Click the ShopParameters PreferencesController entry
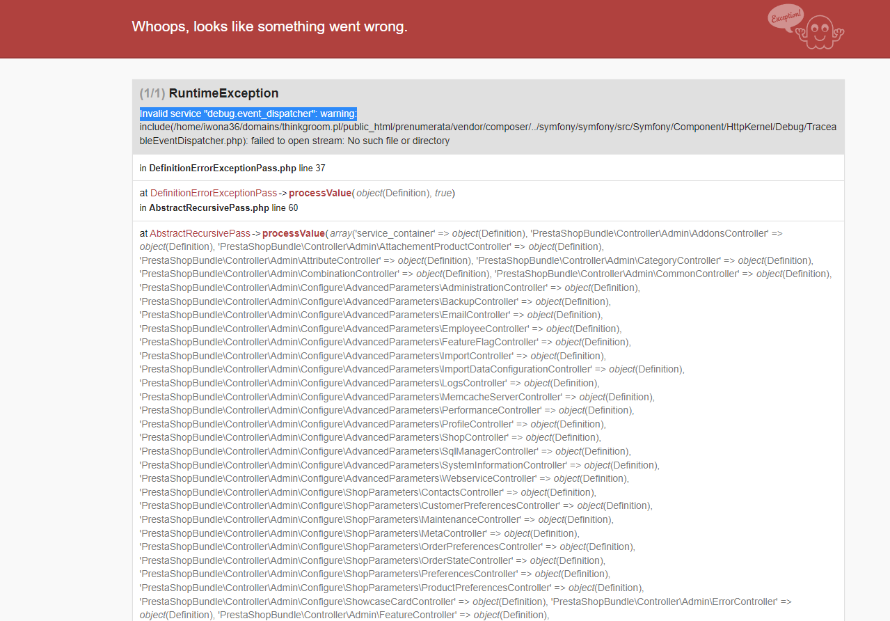This screenshot has width=890, height=621. click(328, 574)
